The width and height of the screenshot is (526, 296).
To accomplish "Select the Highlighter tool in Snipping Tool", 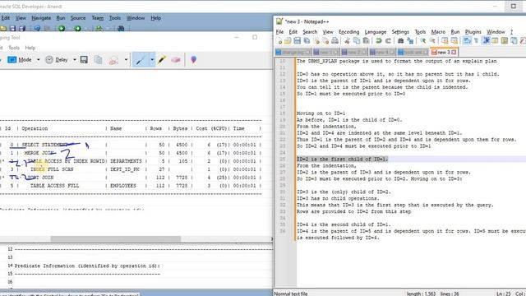I will (162, 60).
